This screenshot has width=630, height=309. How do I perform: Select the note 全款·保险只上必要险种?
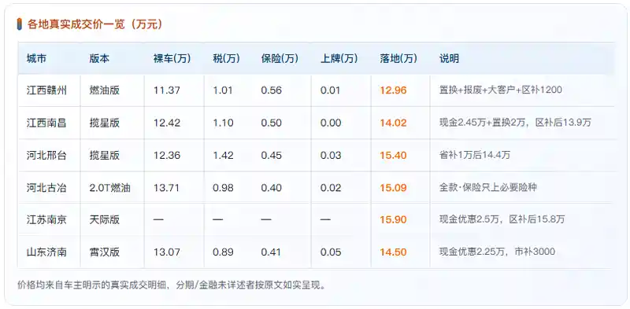[x=487, y=187]
